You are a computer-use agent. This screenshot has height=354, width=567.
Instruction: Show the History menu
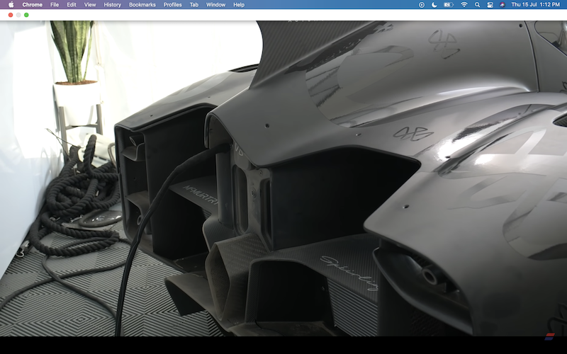pos(112,4)
